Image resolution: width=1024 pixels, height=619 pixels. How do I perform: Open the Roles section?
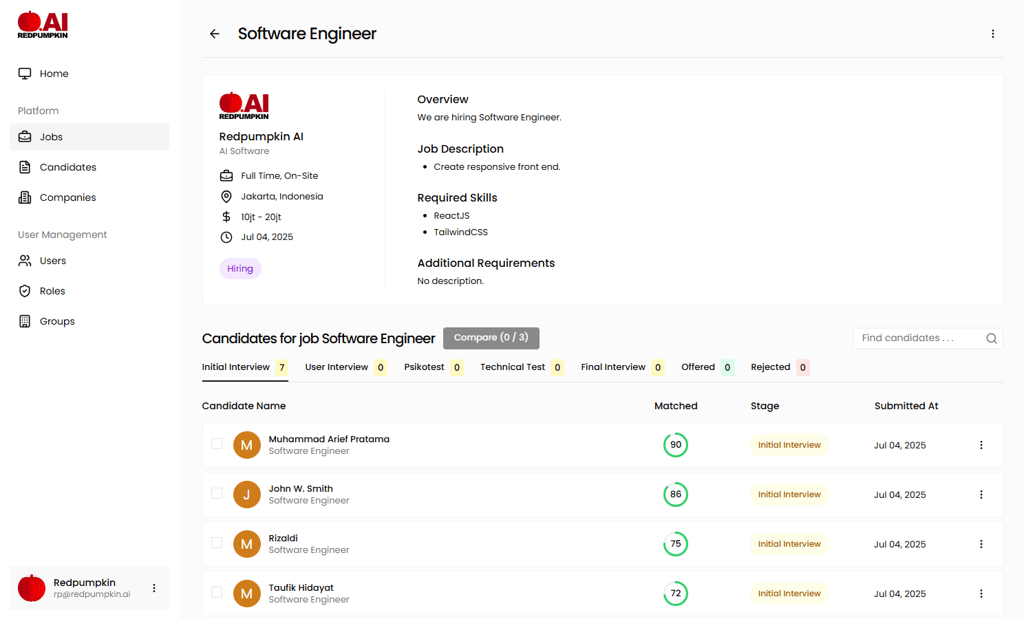tap(23, 290)
